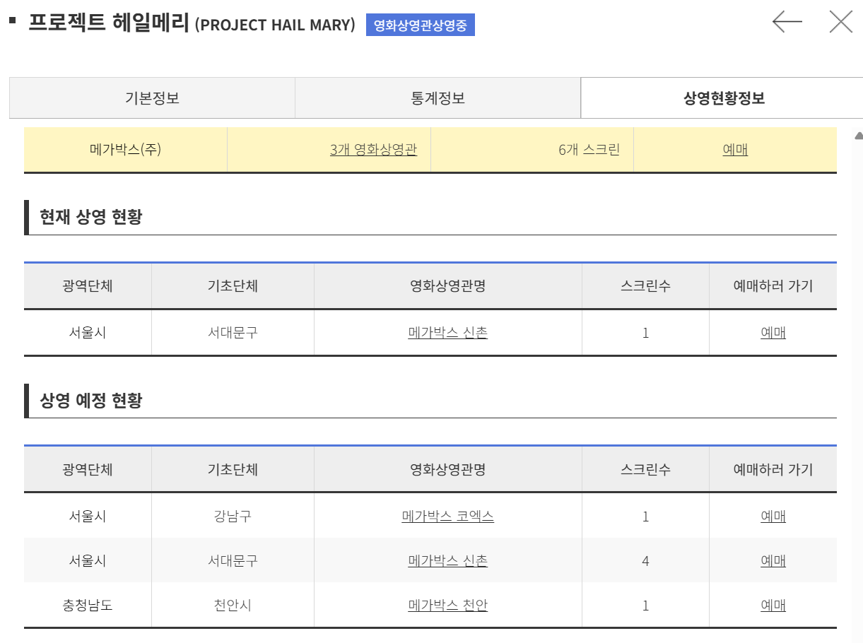Click 예매 for the 4-screen 메가박스 신촌 row
The image size is (863, 643).
point(773,561)
